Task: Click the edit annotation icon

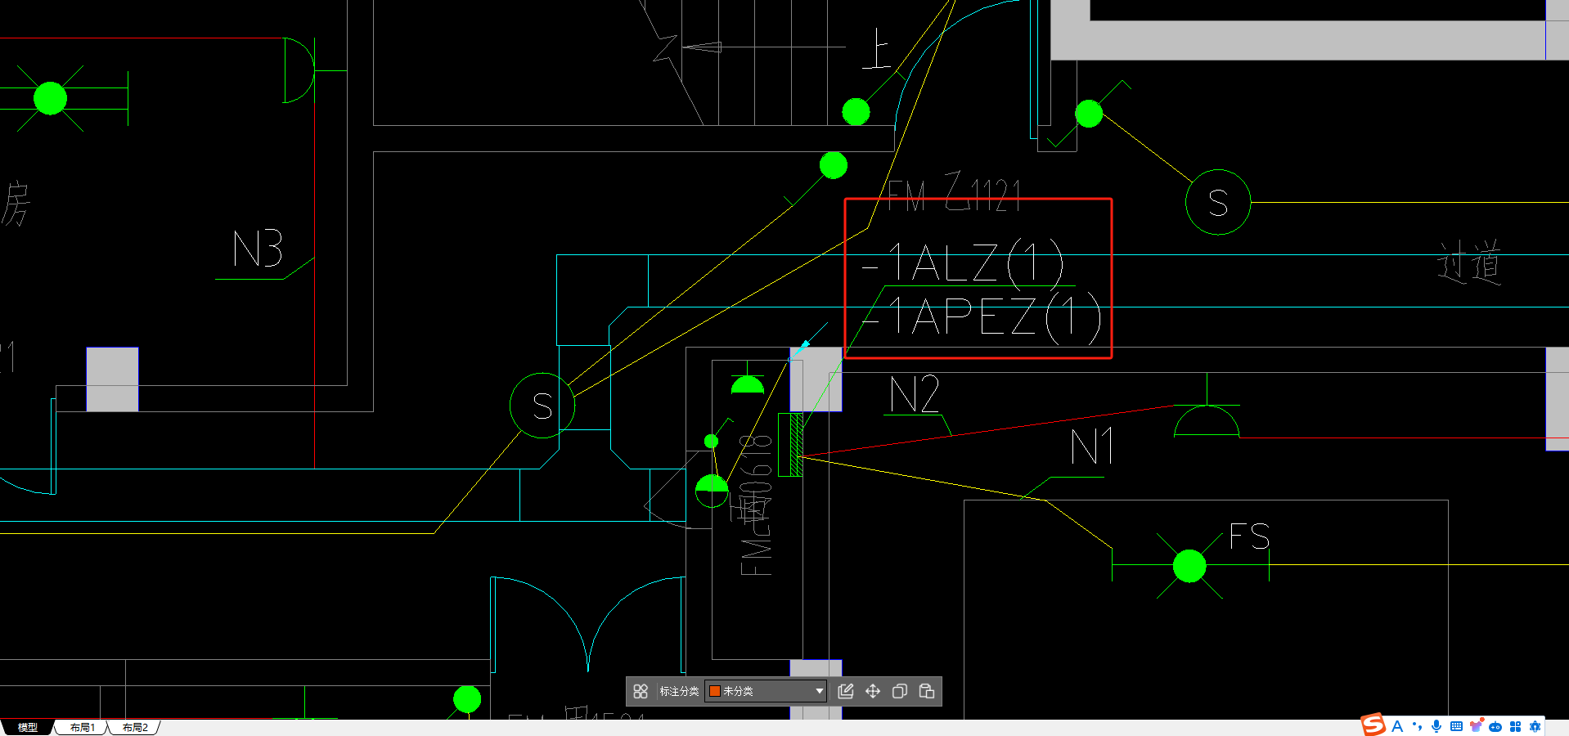Action: tap(846, 691)
